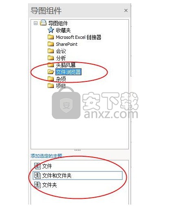Viewport: 192px width, 207px height.
Task: Select the 文件浏览器 highlighted label
Action: click(68, 72)
